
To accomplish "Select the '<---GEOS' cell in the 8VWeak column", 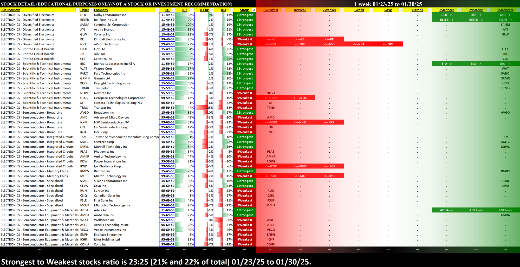I will tap(300, 98).
